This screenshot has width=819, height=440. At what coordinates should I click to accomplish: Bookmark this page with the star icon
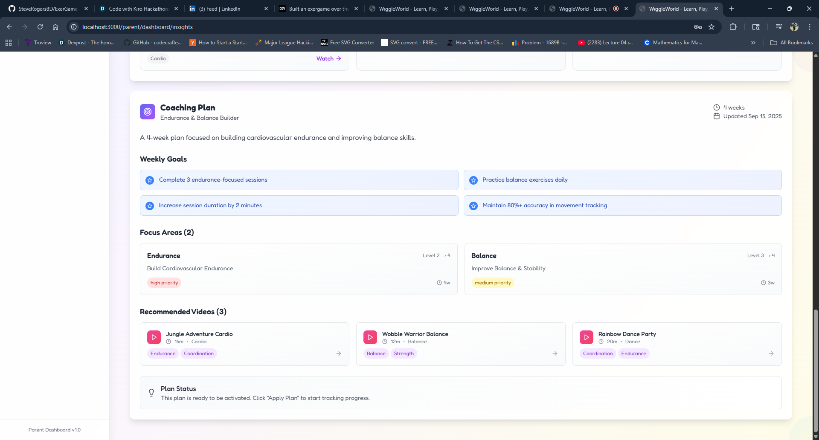712,27
